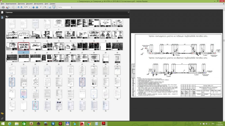Go to previous page with the up arrow
This screenshot has height=126, width=225.
33,7
